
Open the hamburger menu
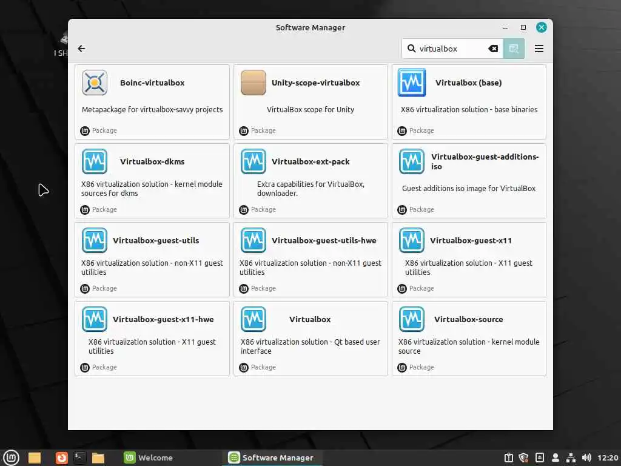(539, 49)
